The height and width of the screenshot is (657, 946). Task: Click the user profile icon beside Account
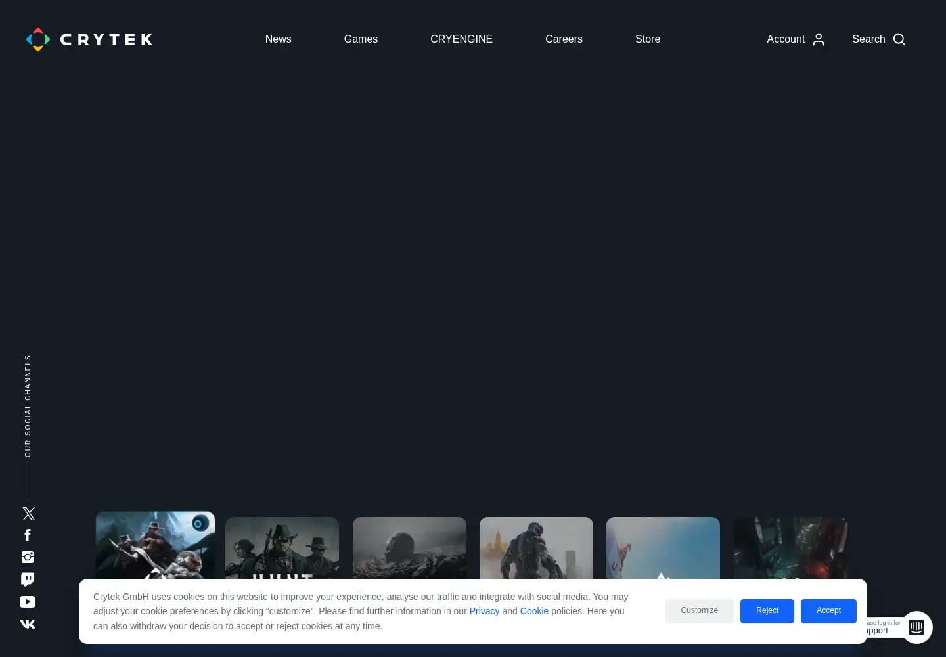819,39
